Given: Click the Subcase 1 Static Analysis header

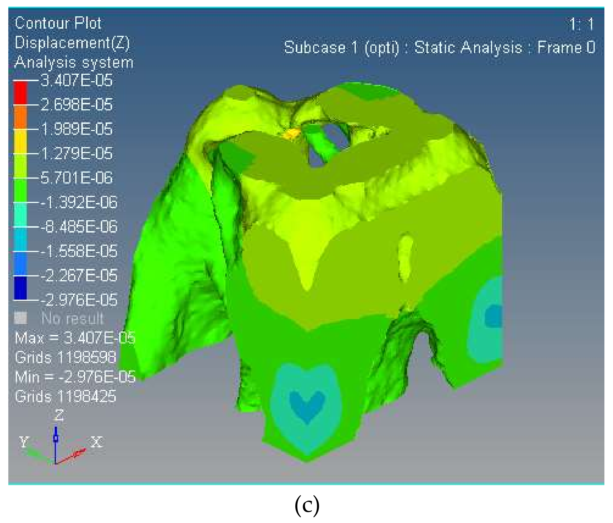Looking at the screenshot, I should [440, 47].
